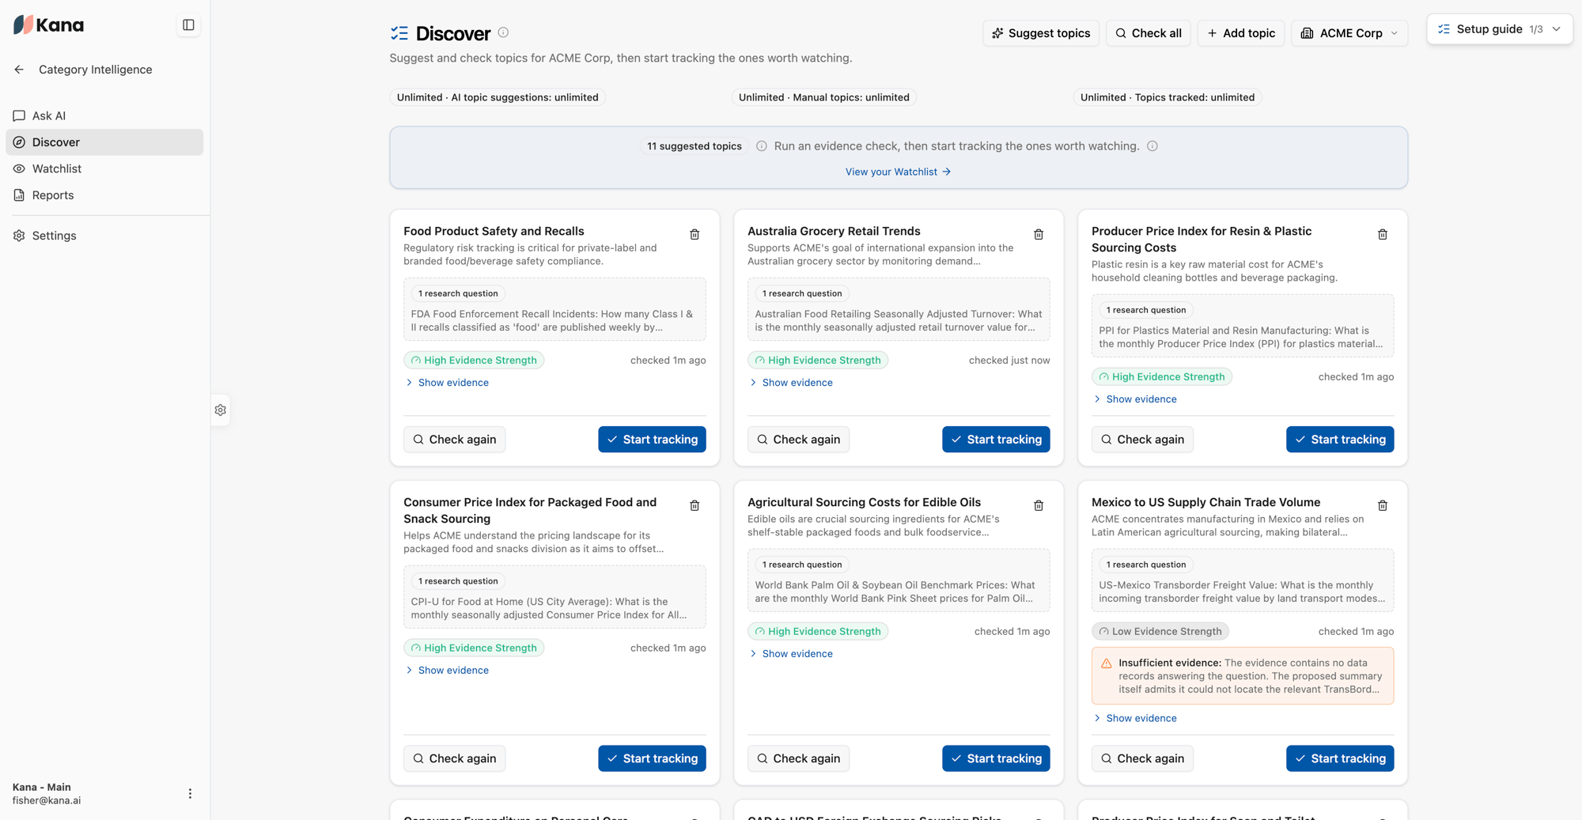Return to Category Intelligence
The image size is (1582, 820).
[x=95, y=70]
